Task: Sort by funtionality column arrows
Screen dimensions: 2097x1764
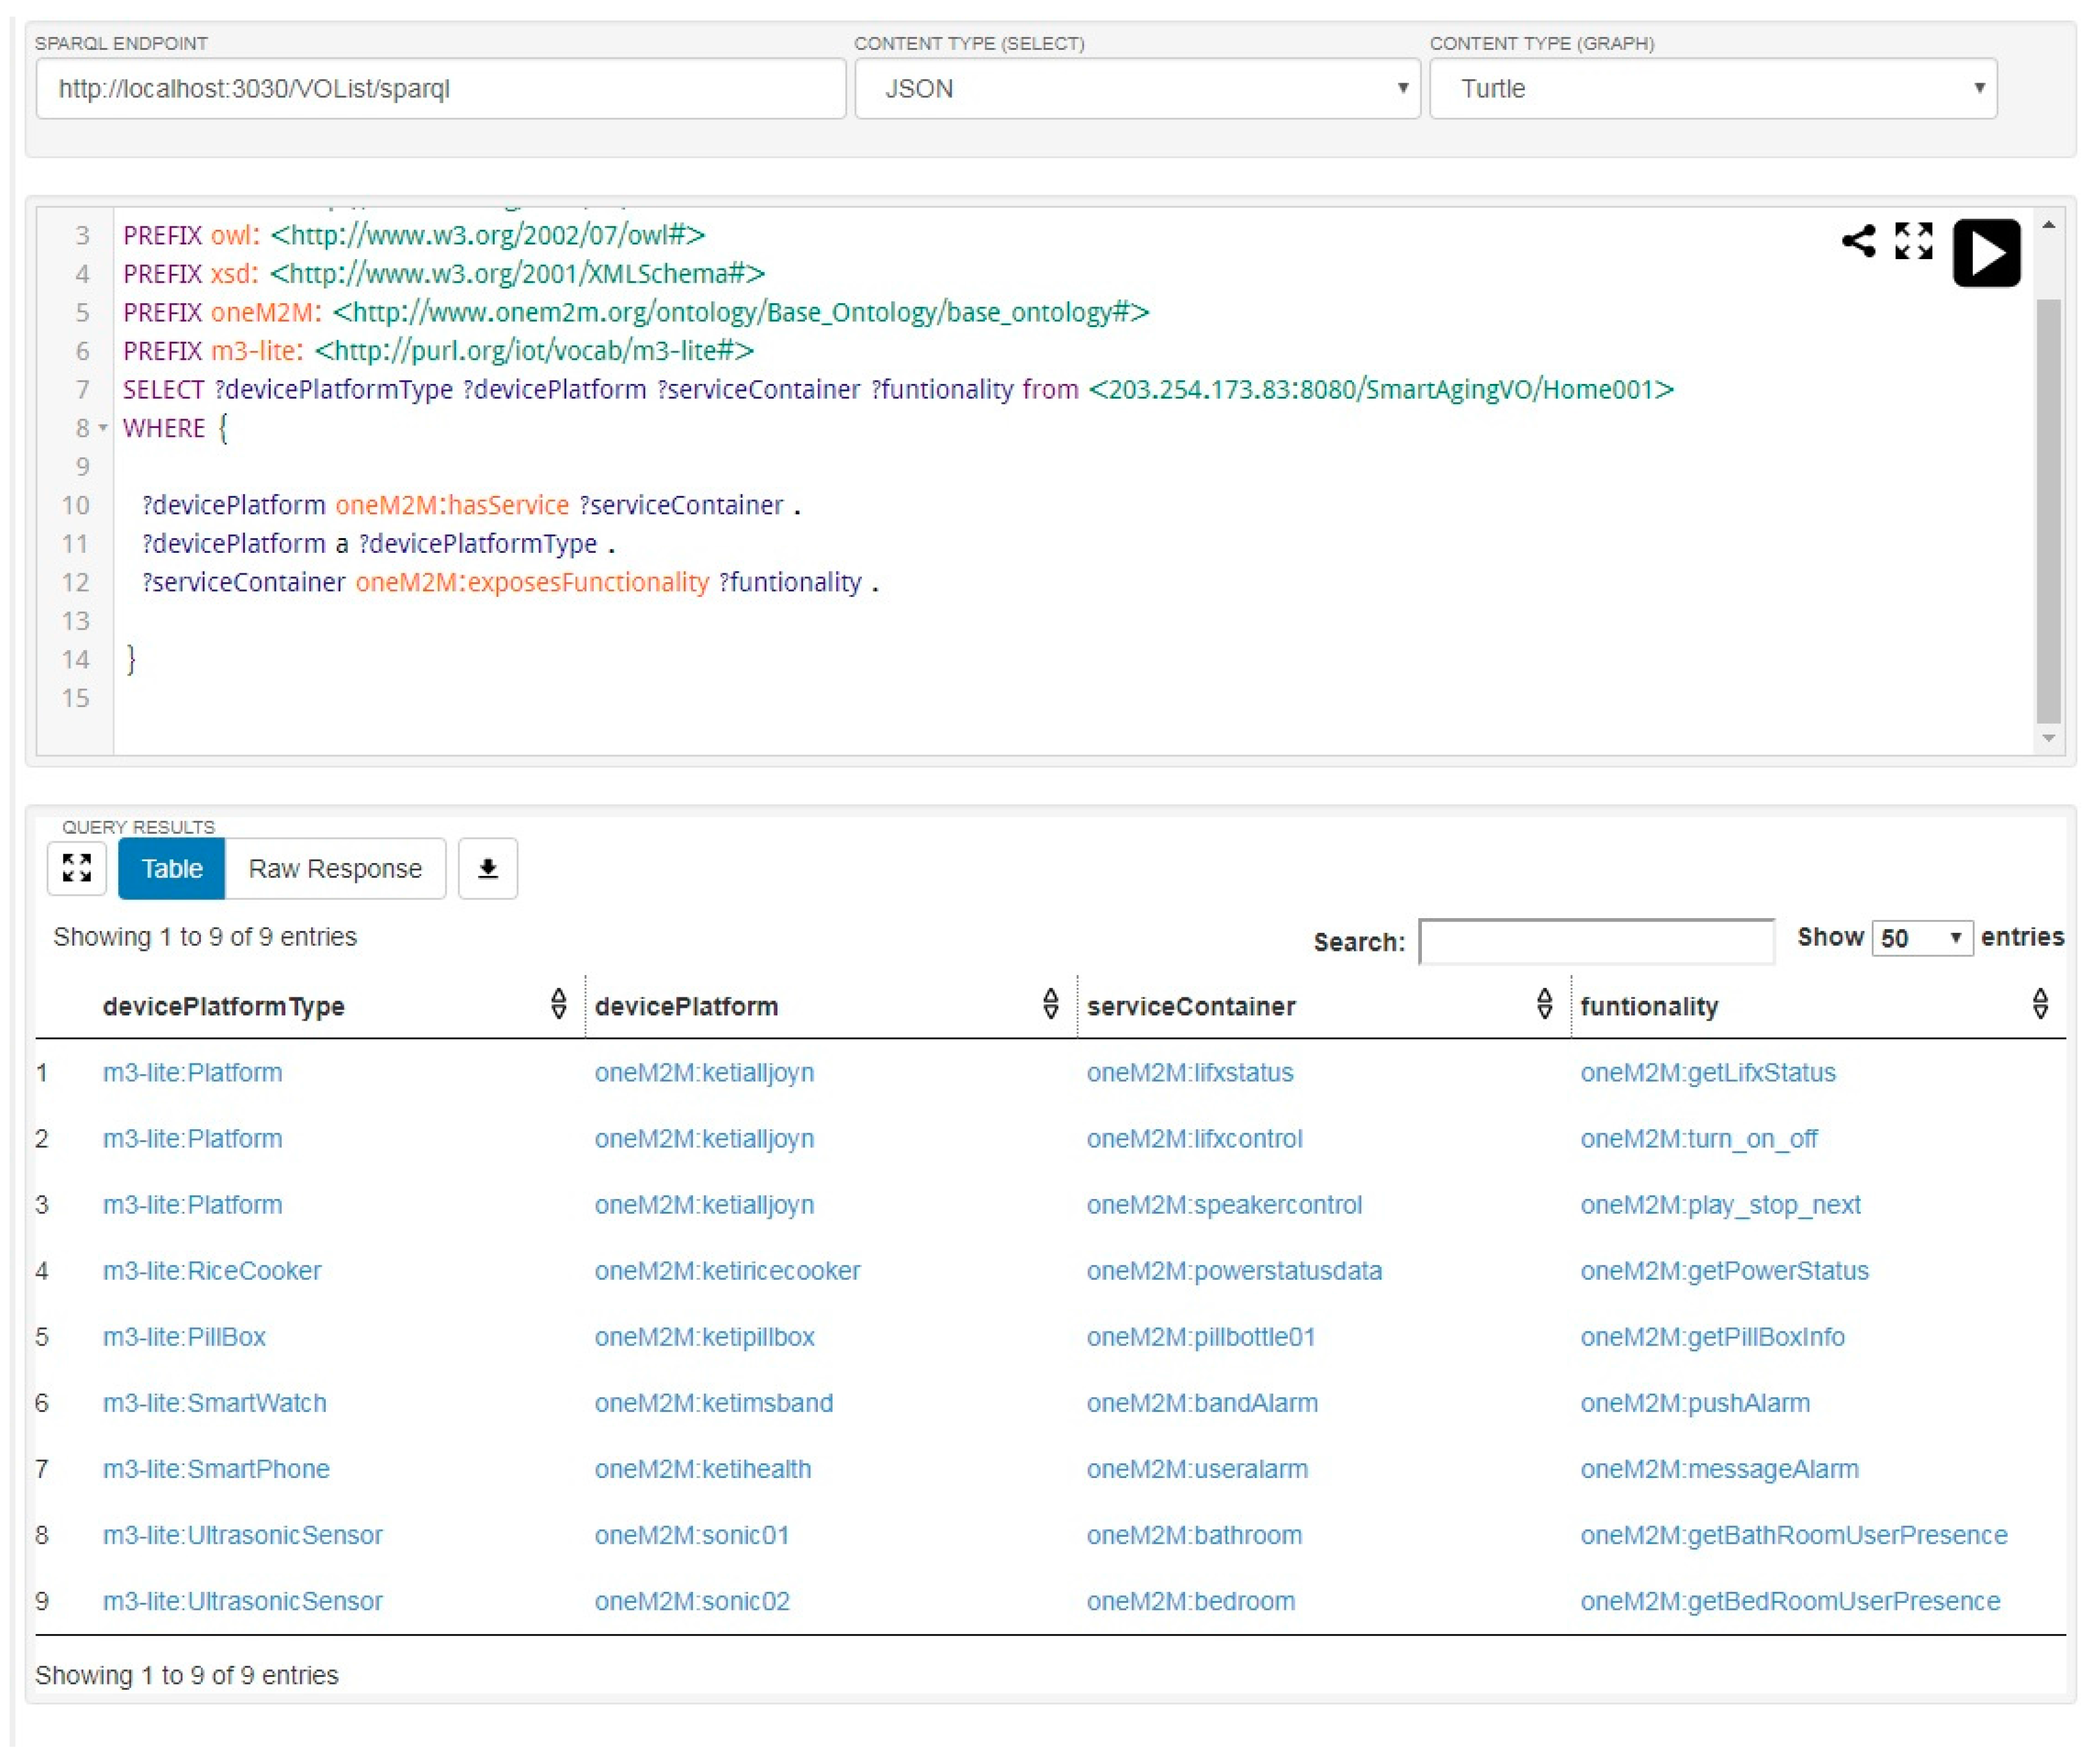Action: click(x=2040, y=1004)
